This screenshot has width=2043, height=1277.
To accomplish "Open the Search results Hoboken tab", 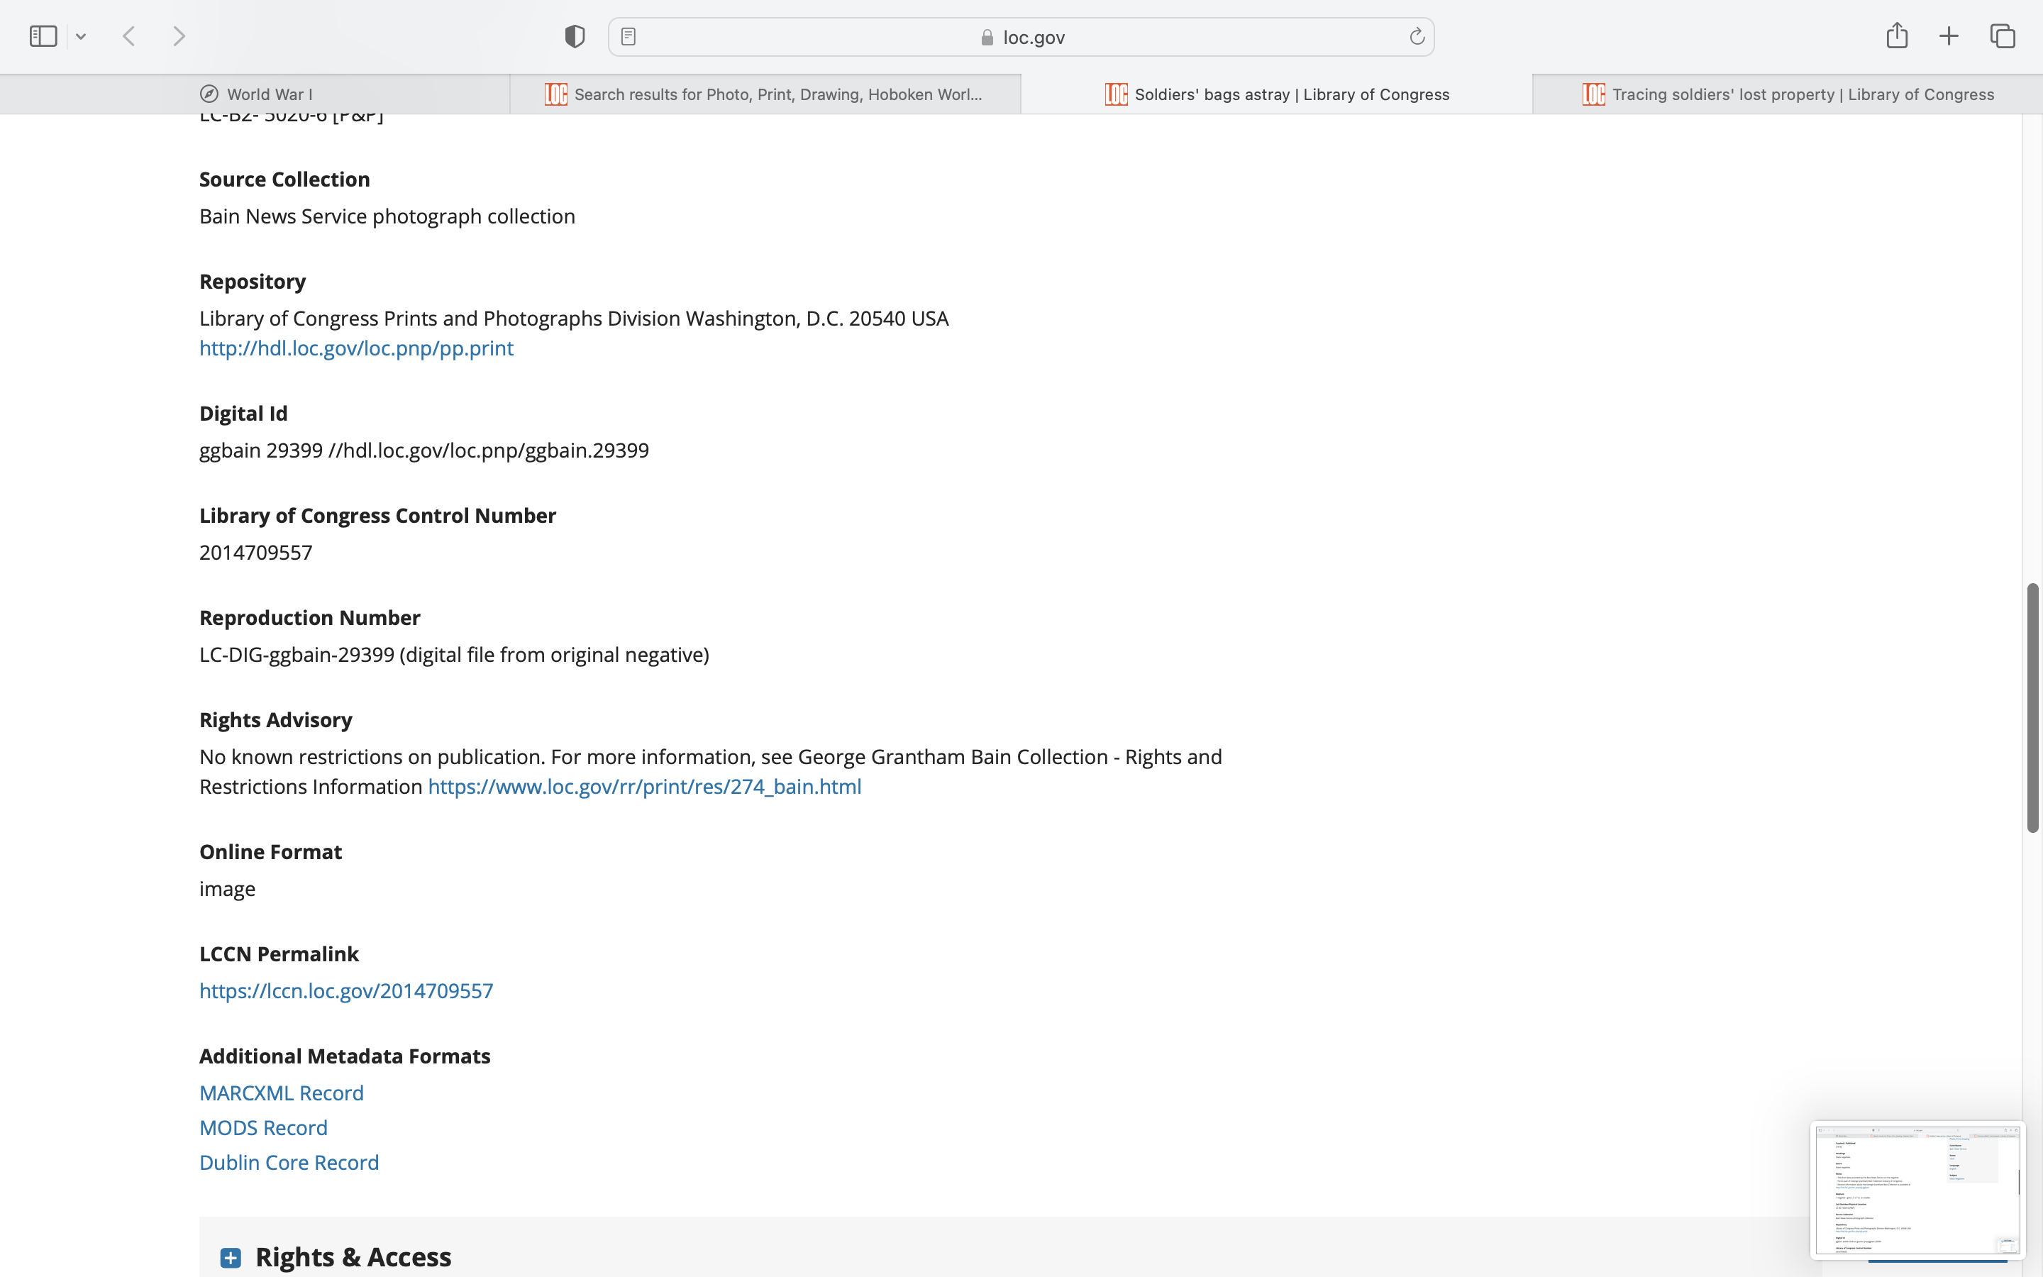I will 765,94.
